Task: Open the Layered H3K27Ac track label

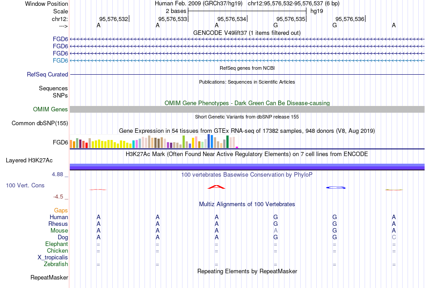Action: 29,161
